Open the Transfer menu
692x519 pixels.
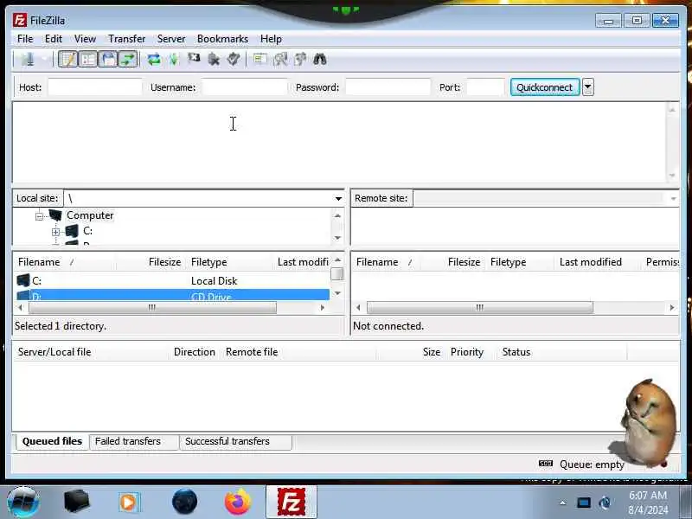(126, 39)
